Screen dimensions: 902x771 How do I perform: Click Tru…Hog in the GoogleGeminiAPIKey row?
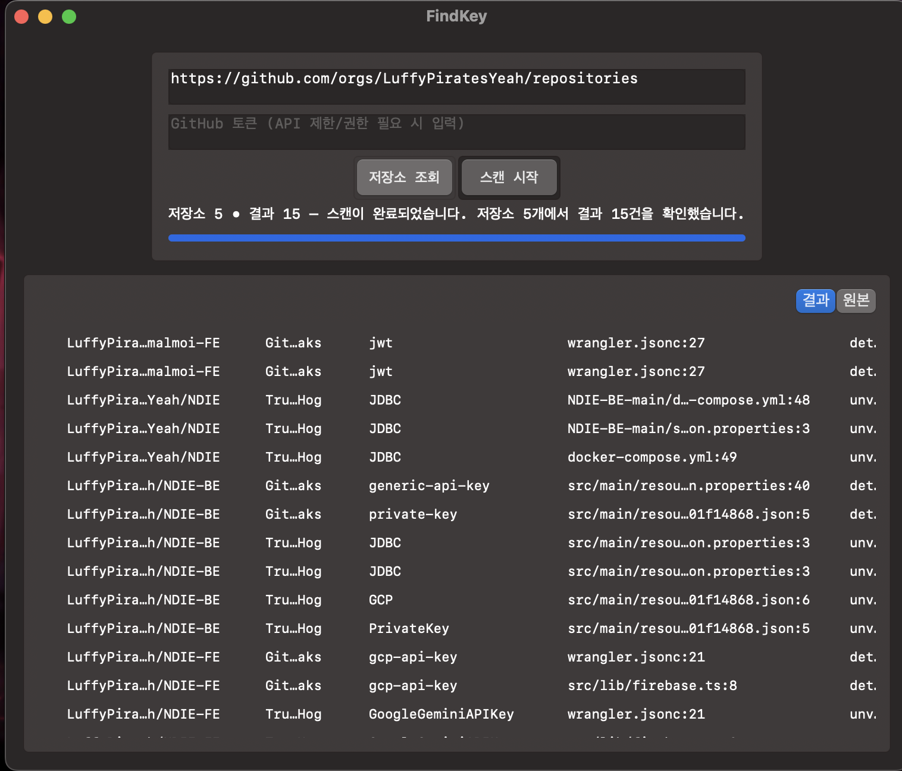[293, 714]
